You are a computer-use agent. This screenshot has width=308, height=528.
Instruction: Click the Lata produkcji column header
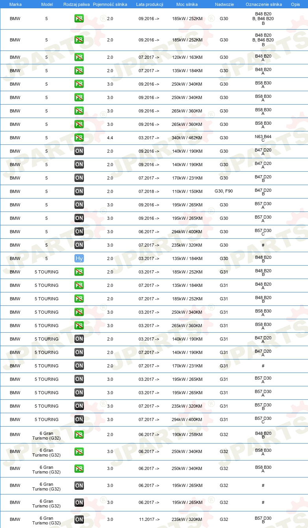pos(149,4)
